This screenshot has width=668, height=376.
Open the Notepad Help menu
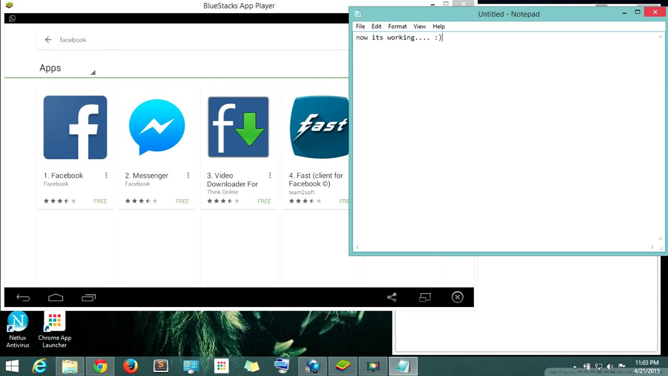pyautogui.click(x=438, y=26)
